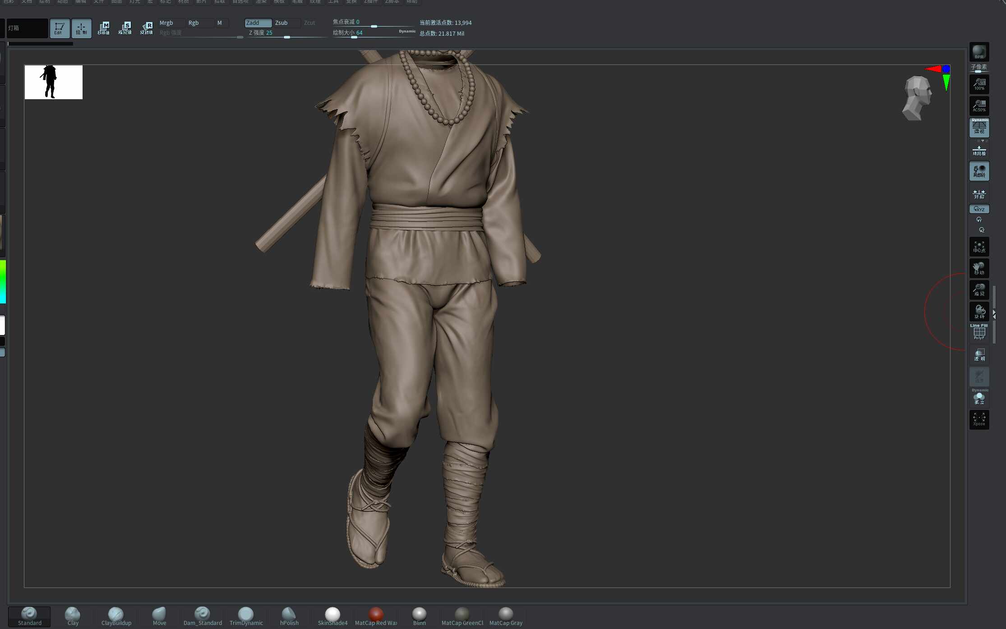The image size is (1006, 629).
Task: Select the Scale axis (S) transform tool
Action: pyautogui.click(x=125, y=28)
